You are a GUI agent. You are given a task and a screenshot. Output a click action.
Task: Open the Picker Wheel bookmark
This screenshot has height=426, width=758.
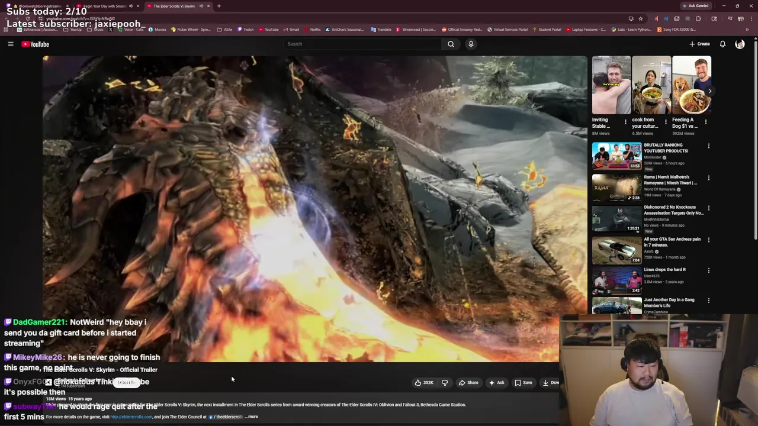(190, 30)
